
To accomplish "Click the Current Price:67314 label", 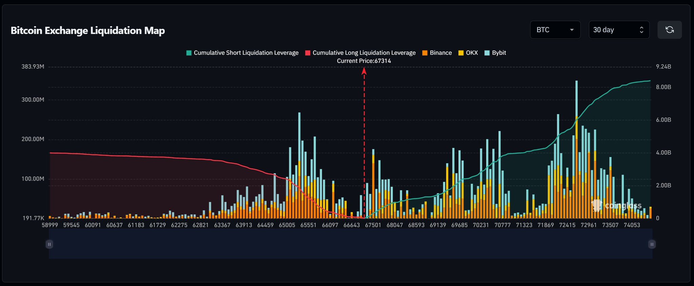I will coord(364,61).
